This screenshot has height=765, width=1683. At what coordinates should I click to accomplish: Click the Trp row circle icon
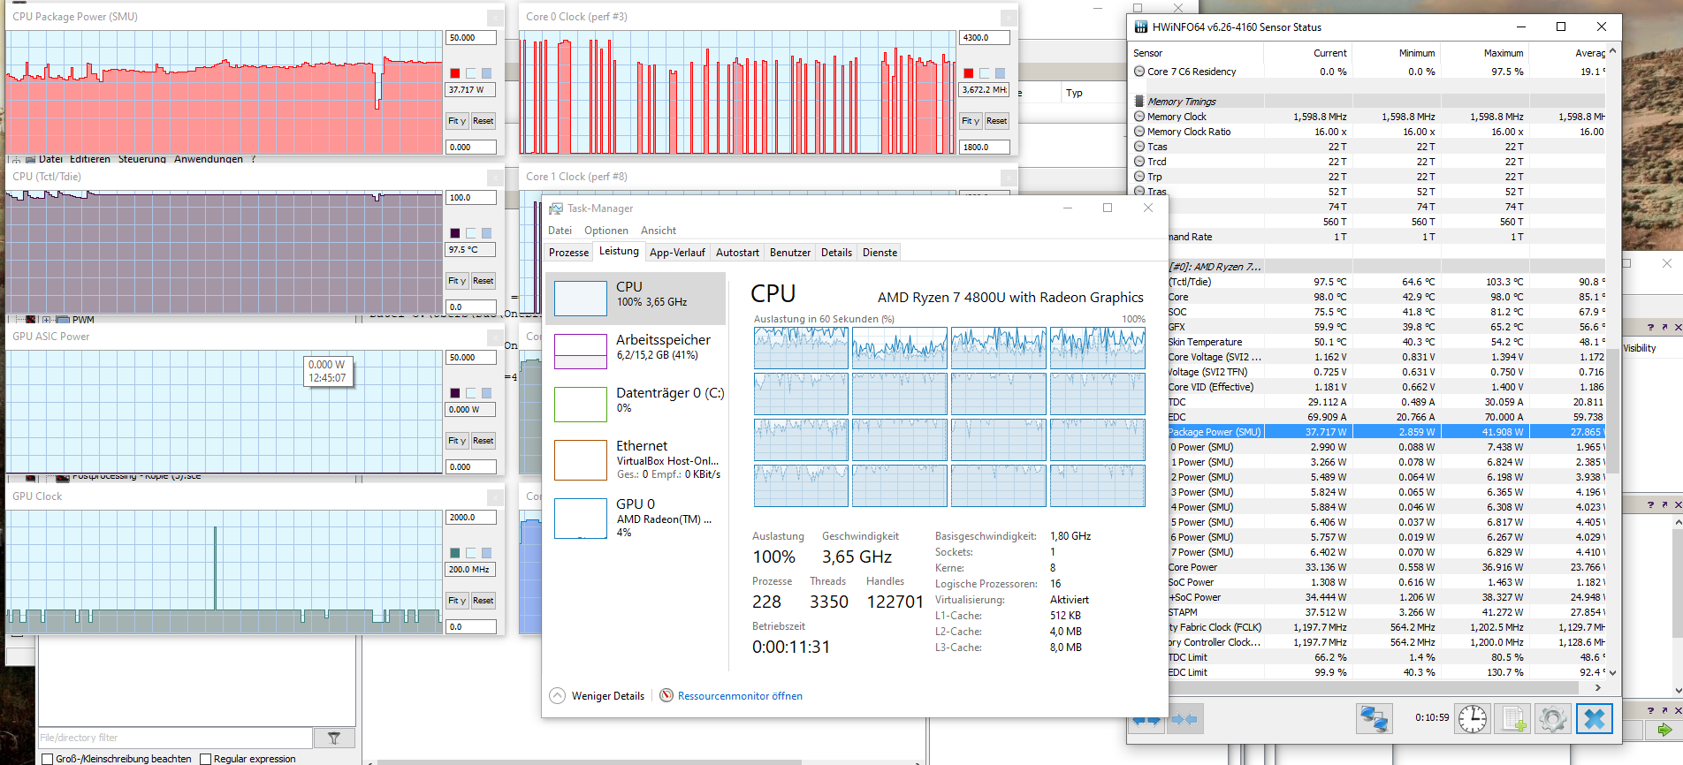click(1139, 177)
